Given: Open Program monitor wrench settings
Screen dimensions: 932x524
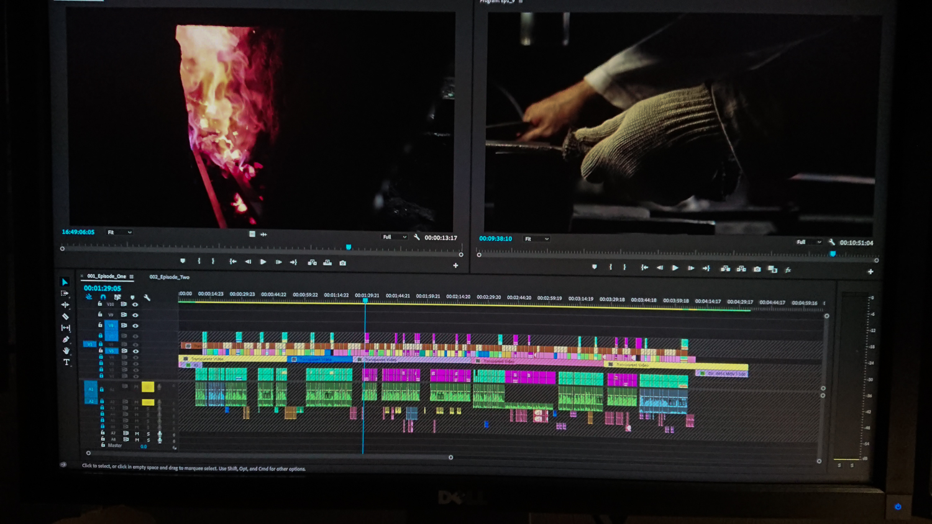Looking at the screenshot, I should tap(831, 242).
